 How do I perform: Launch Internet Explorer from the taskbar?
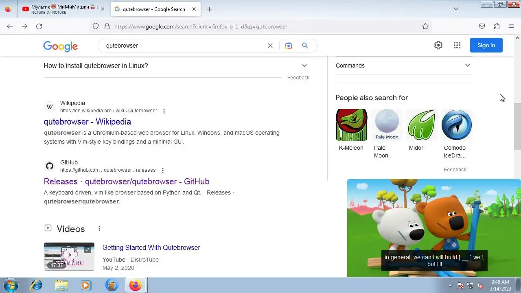point(37,285)
